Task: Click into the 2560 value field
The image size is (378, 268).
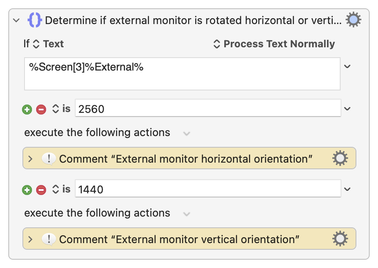Action: pyautogui.click(x=208, y=108)
